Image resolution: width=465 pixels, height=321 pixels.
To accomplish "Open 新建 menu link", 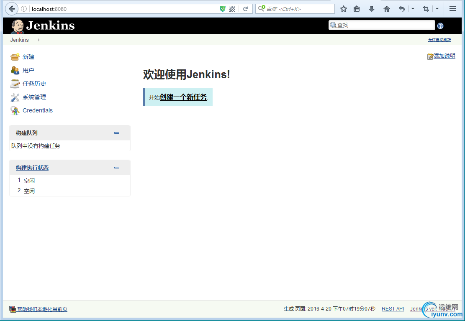I will (x=28, y=57).
